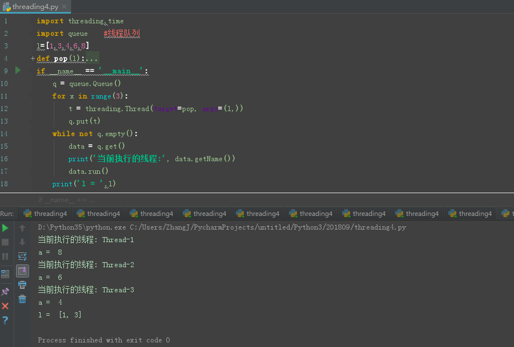The height and width of the screenshot is (347, 514).
Task: Close the Run panel with the red X
Action: [x=5, y=306]
